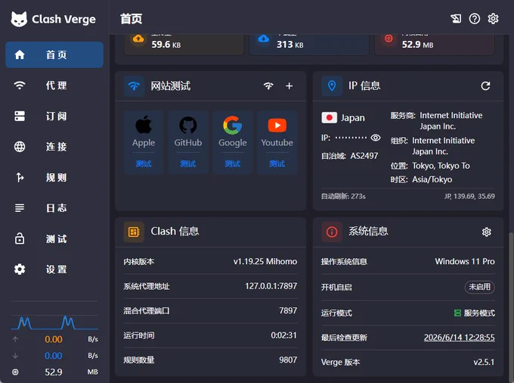Open system info settings gear
Screen dimensions: 514x383
coord(487,232)
